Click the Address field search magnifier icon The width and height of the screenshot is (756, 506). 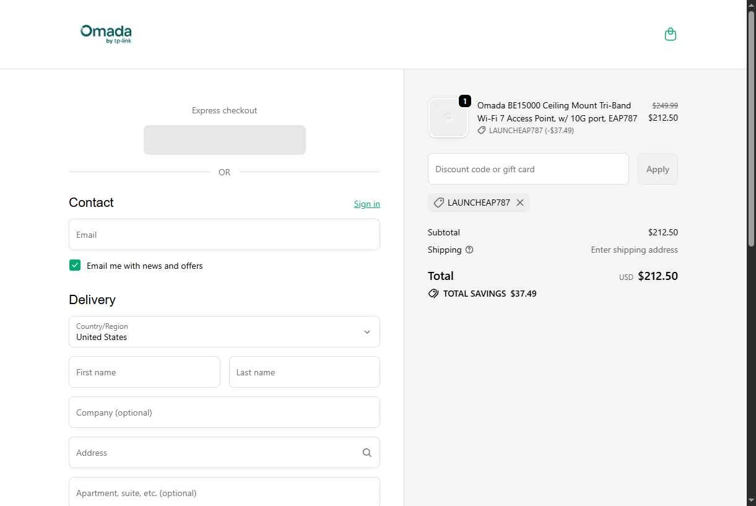(x=367, y=453)
